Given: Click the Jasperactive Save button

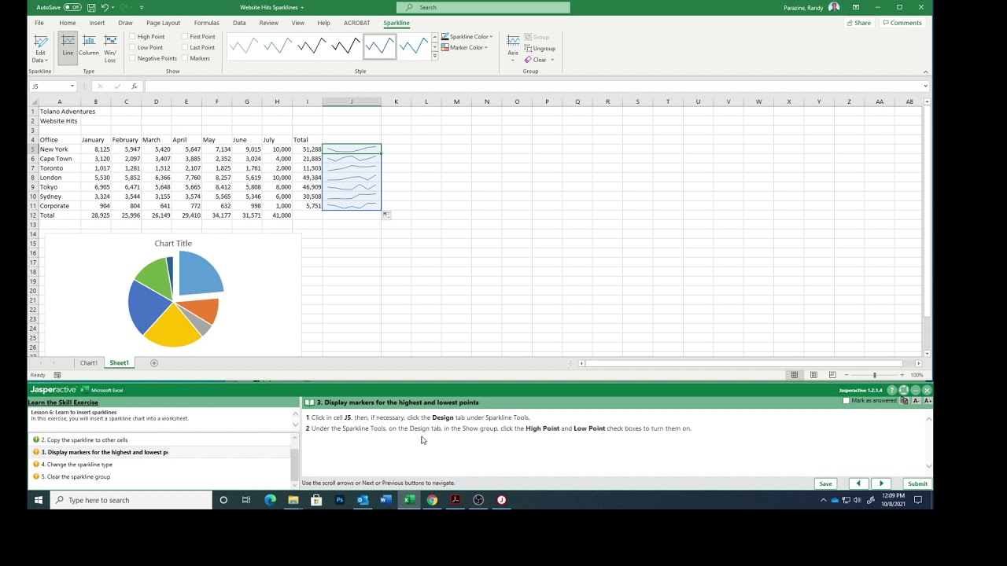Looking at the screenshot, I should 825,483.
